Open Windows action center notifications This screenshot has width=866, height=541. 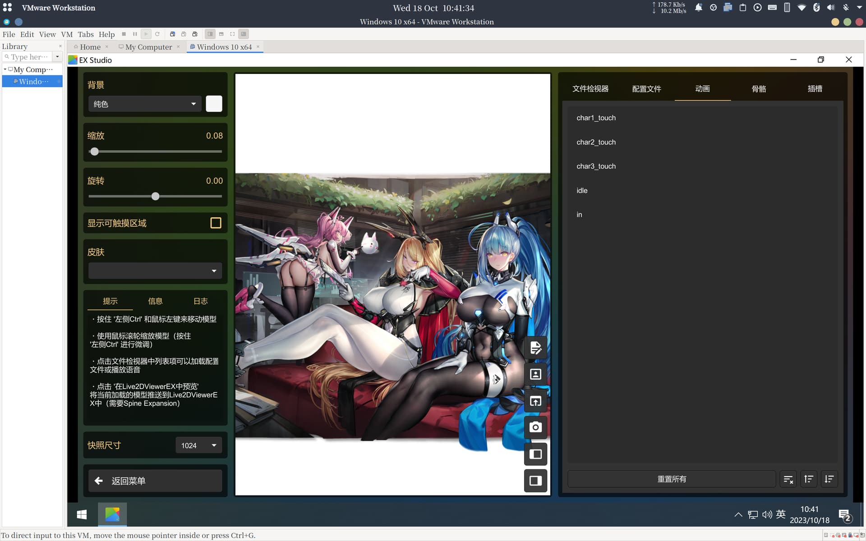[x=845, y=515]
